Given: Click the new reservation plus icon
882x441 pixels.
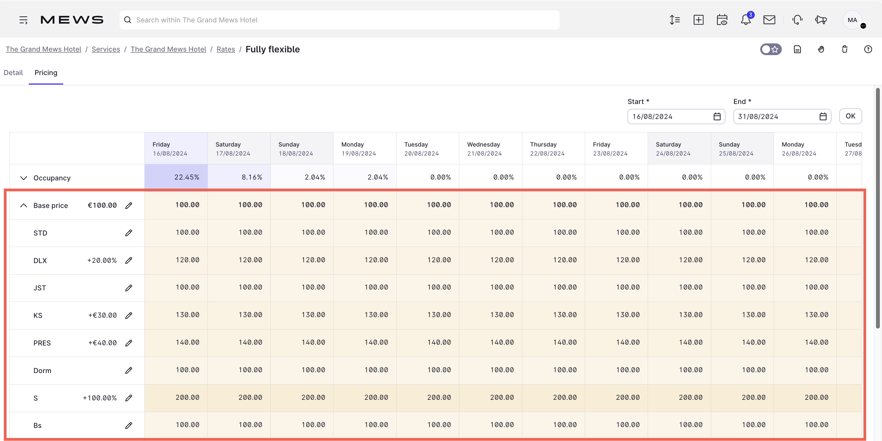Looking at the screenshot, I should click(x=699, y=20).
